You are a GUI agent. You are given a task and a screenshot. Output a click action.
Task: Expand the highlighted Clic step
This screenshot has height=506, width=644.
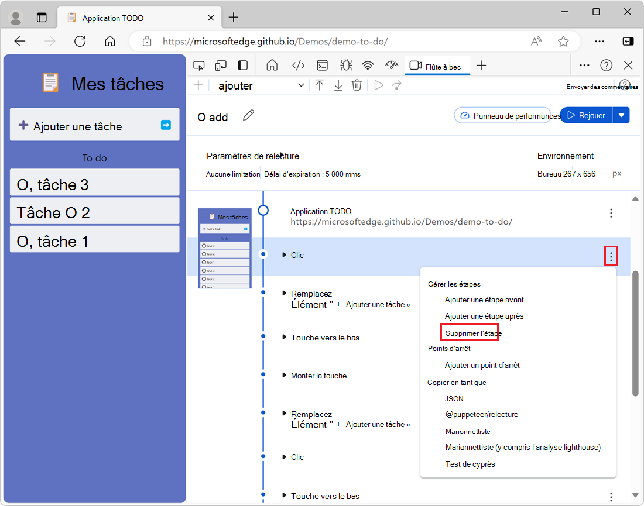point(285,255)
